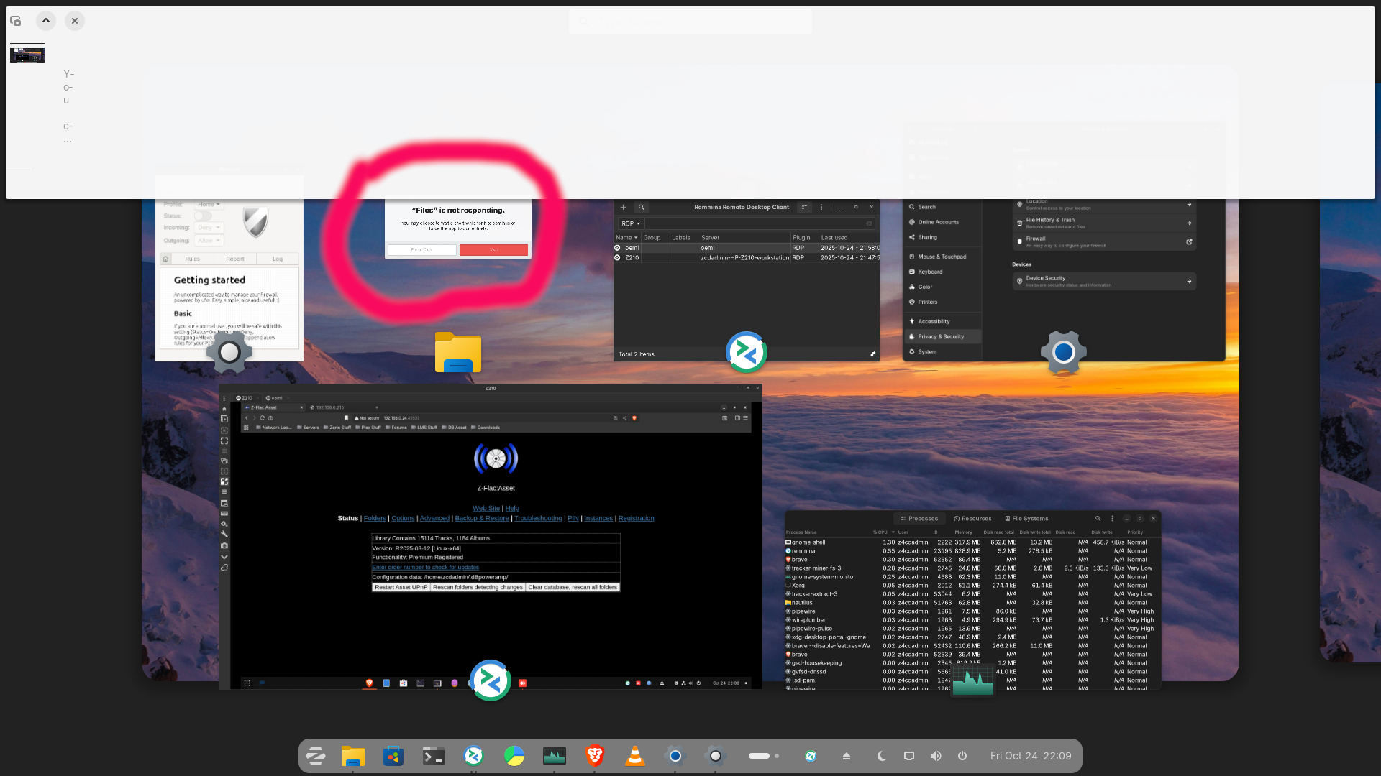1381x776 pixels.
Task: Switch to the firewall Log tab
Action: pos(277,259)
